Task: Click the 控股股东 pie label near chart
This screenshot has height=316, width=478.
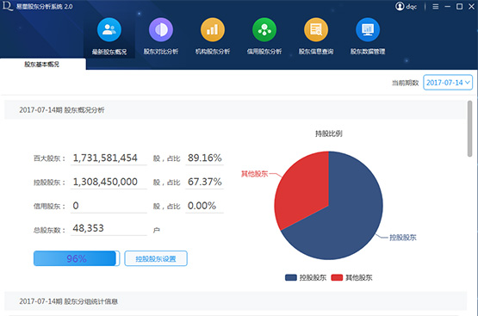Action: tap(403, 238)
